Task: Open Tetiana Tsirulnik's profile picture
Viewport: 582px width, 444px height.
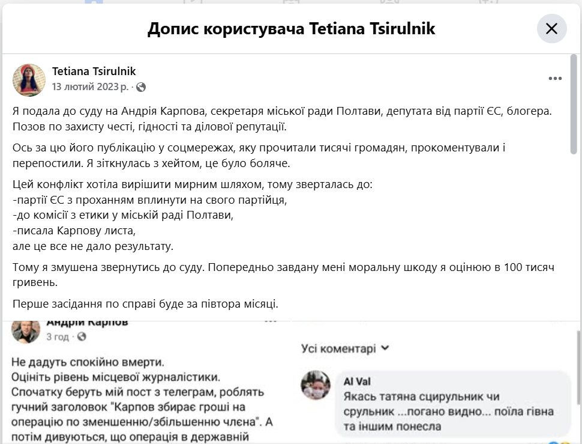Action: click(x=29, y=80)
